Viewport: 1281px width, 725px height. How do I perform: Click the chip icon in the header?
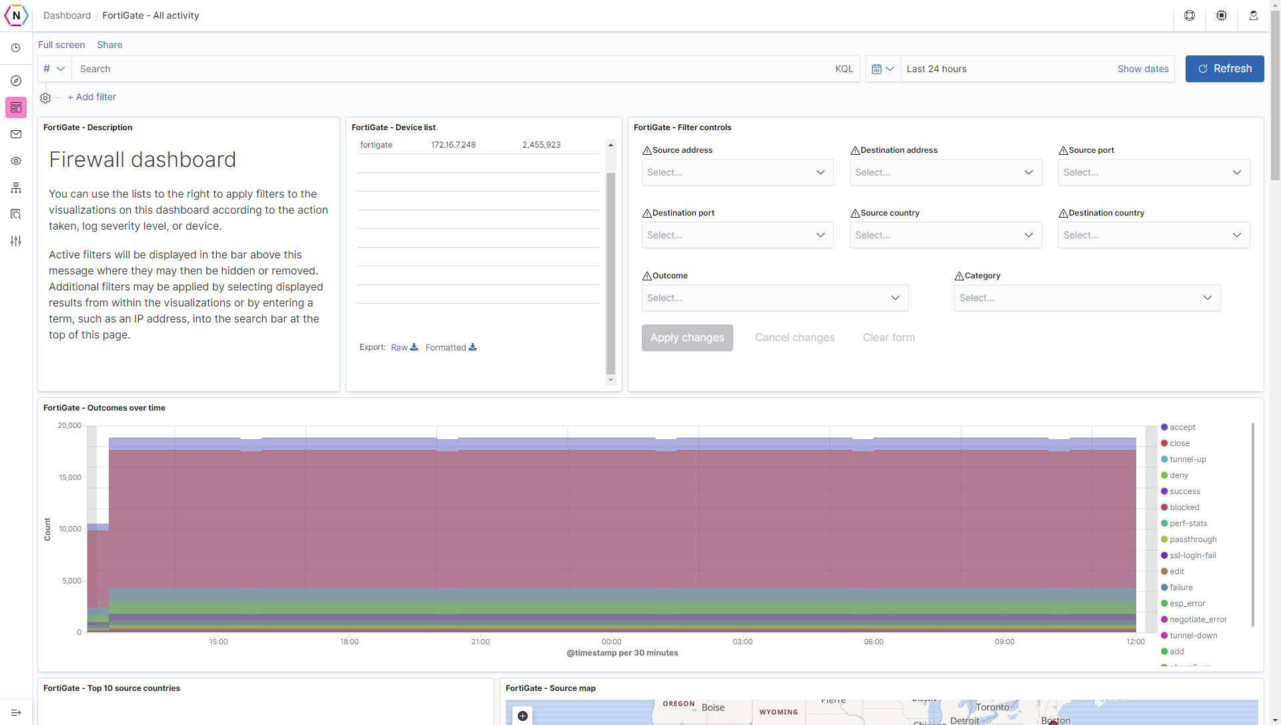pos(1222,15)
